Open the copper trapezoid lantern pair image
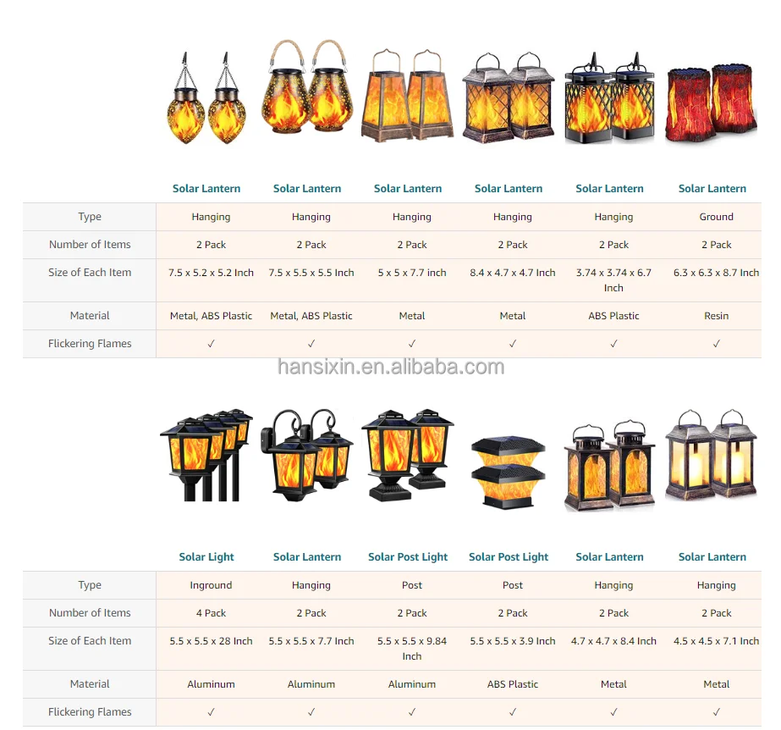The height and width of the screenshot is (730, 781). [x=408, y=95]
